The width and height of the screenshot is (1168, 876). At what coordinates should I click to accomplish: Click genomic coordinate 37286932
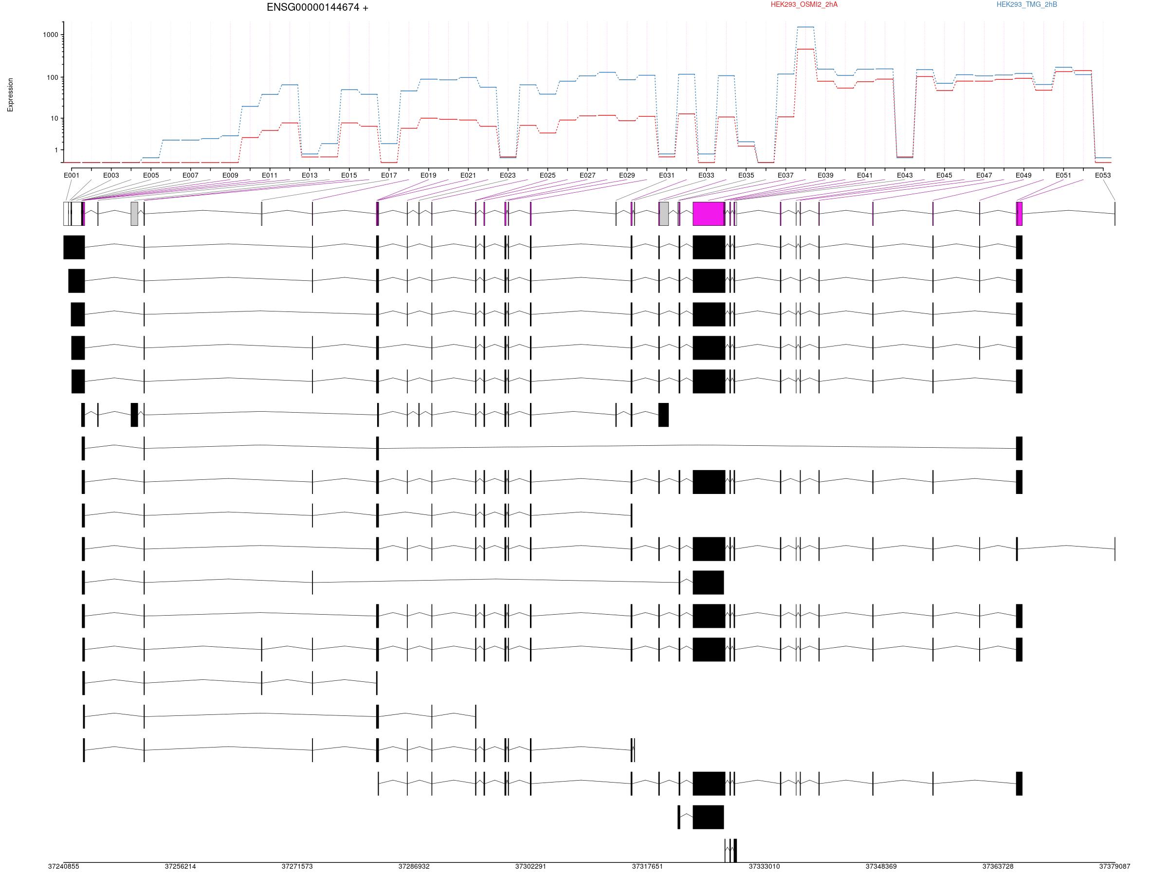click(x=414, y=866)
